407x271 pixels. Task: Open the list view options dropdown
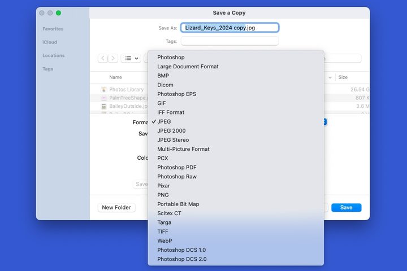[131, 58]
